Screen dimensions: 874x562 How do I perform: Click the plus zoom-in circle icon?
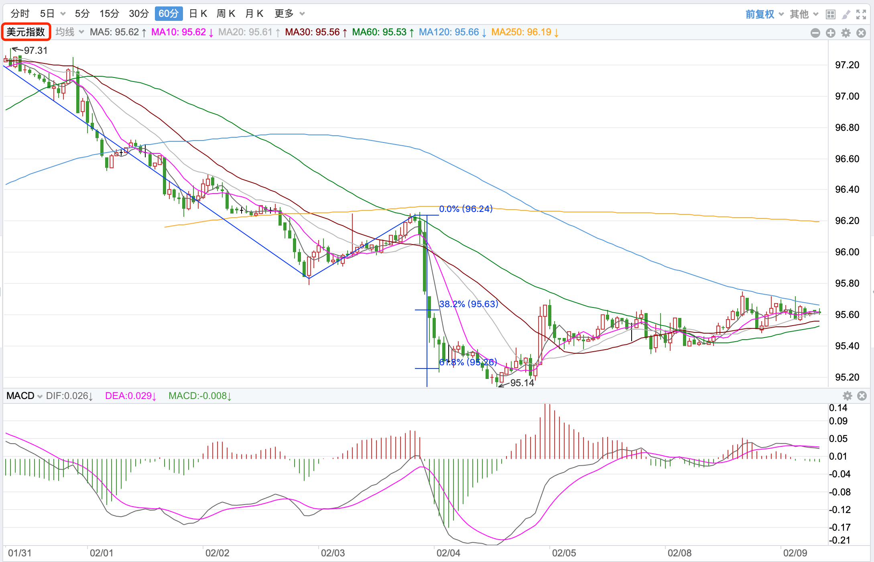(x=830, y=33)
